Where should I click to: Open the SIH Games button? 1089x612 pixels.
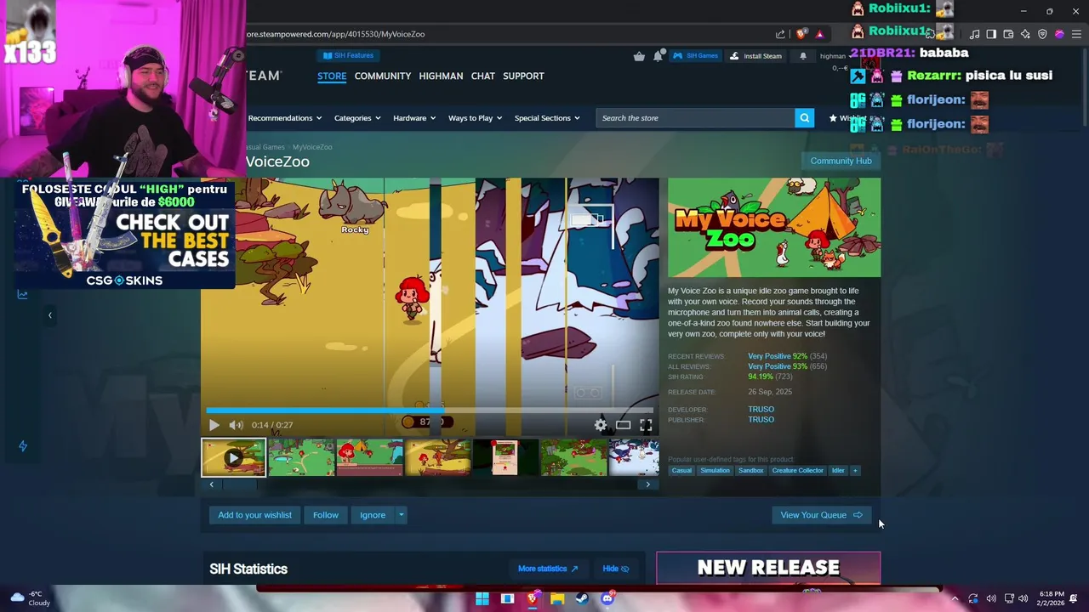click(696, 56)
